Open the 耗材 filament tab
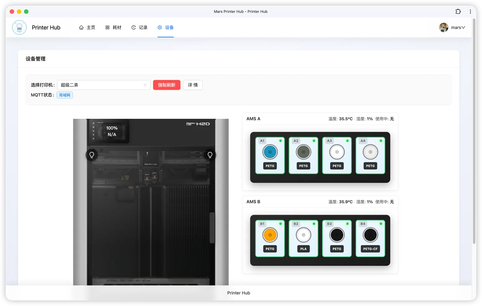The image size is (482, 306). pyautogui.click(x=113, y=27)
